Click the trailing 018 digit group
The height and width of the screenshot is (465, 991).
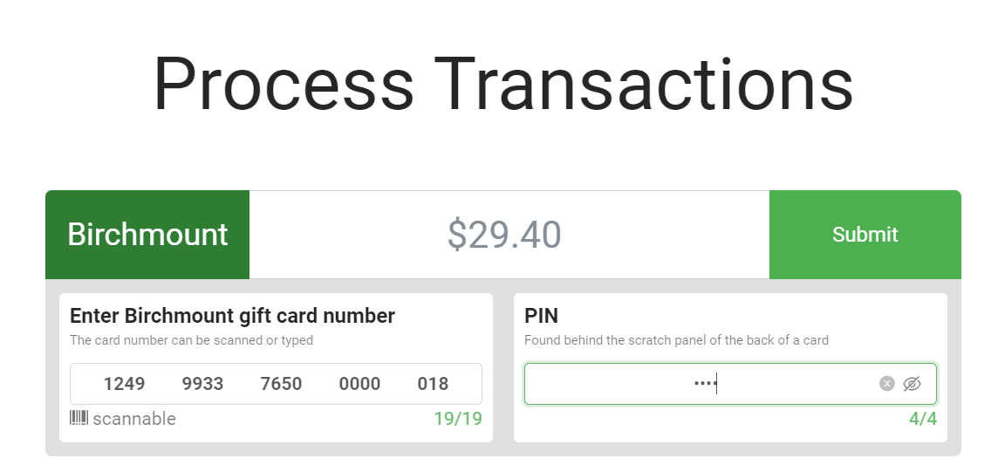coord(433,384)
